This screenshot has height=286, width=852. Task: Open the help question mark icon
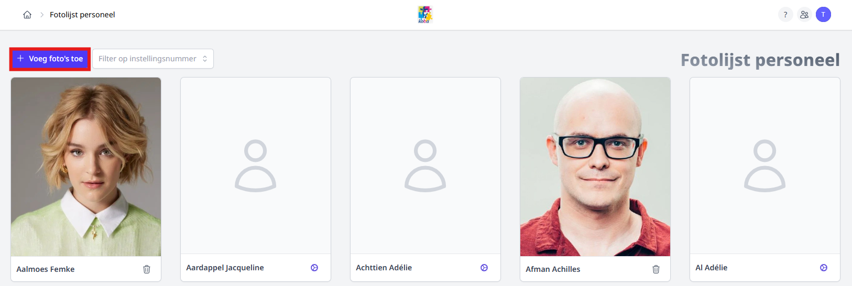pyautogui.click(x=785, y=15)
